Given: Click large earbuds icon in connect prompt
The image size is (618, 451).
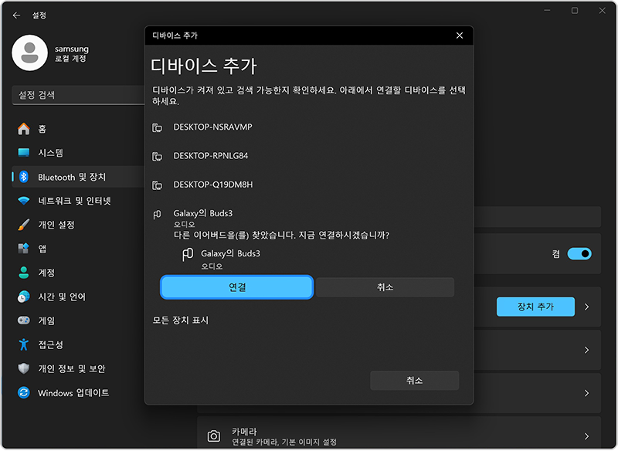Looking at the screenshot, I should [x=188, y=254].
